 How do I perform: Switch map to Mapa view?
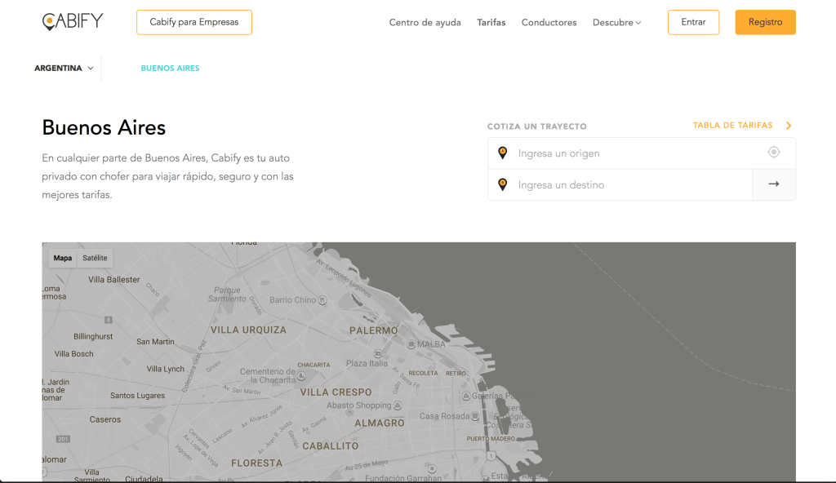point(63,258)
